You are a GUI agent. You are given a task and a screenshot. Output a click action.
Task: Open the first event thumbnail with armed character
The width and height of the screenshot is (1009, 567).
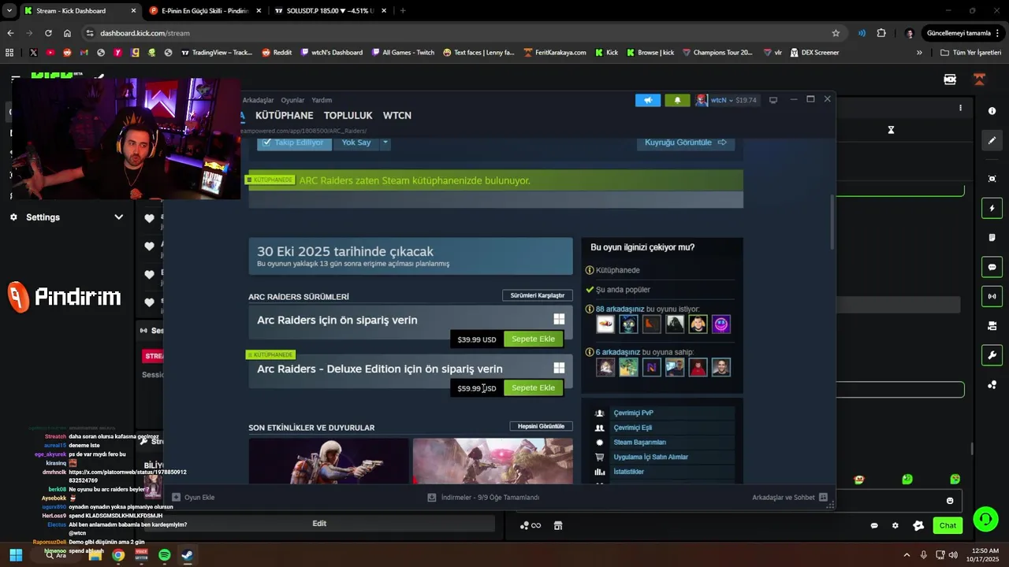(329, 461)
